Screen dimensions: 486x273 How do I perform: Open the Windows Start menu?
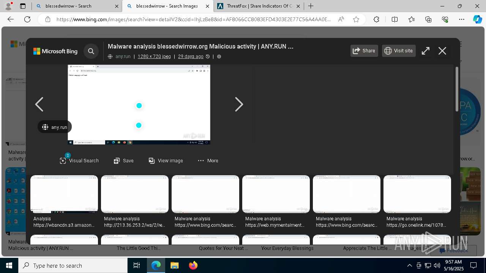[x=9, y=265]
